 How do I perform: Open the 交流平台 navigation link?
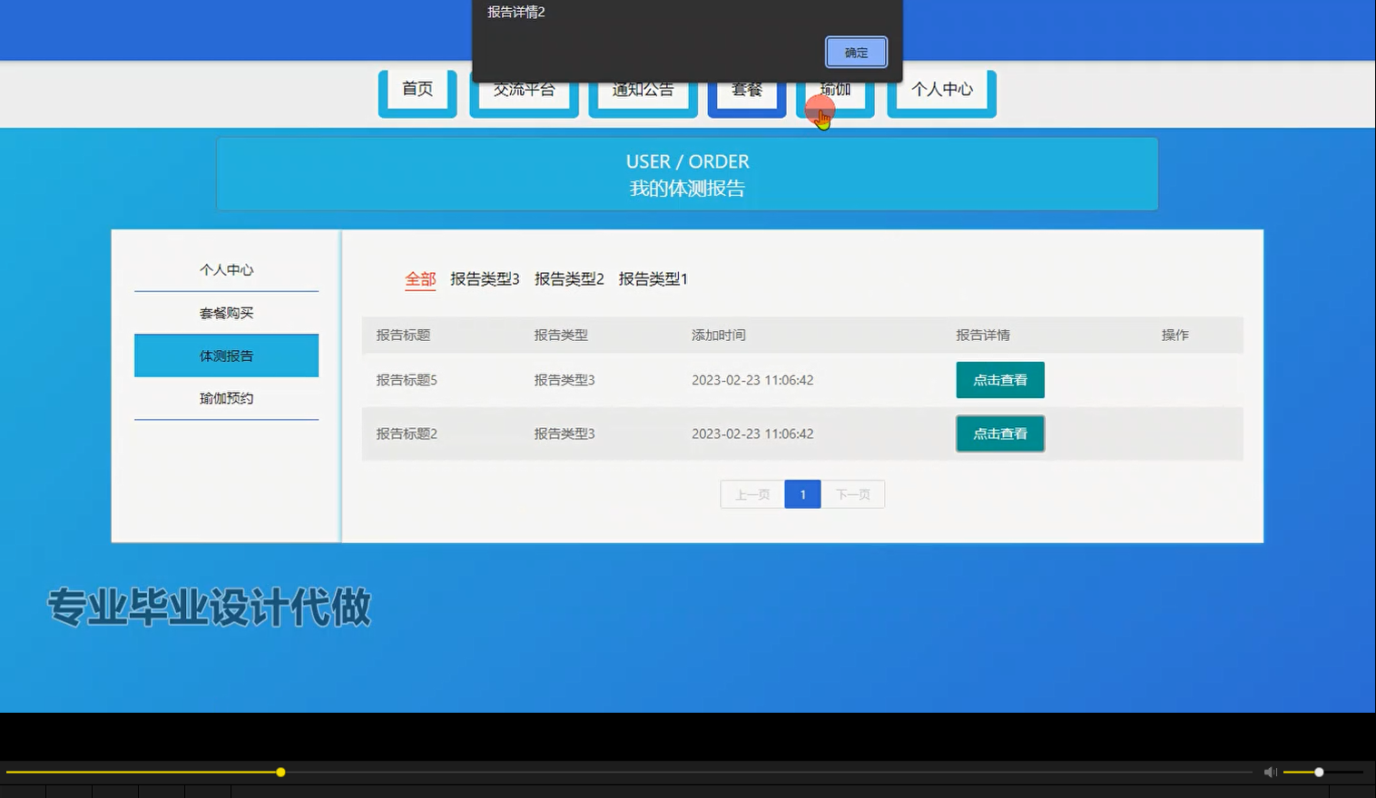coord(524,89)
